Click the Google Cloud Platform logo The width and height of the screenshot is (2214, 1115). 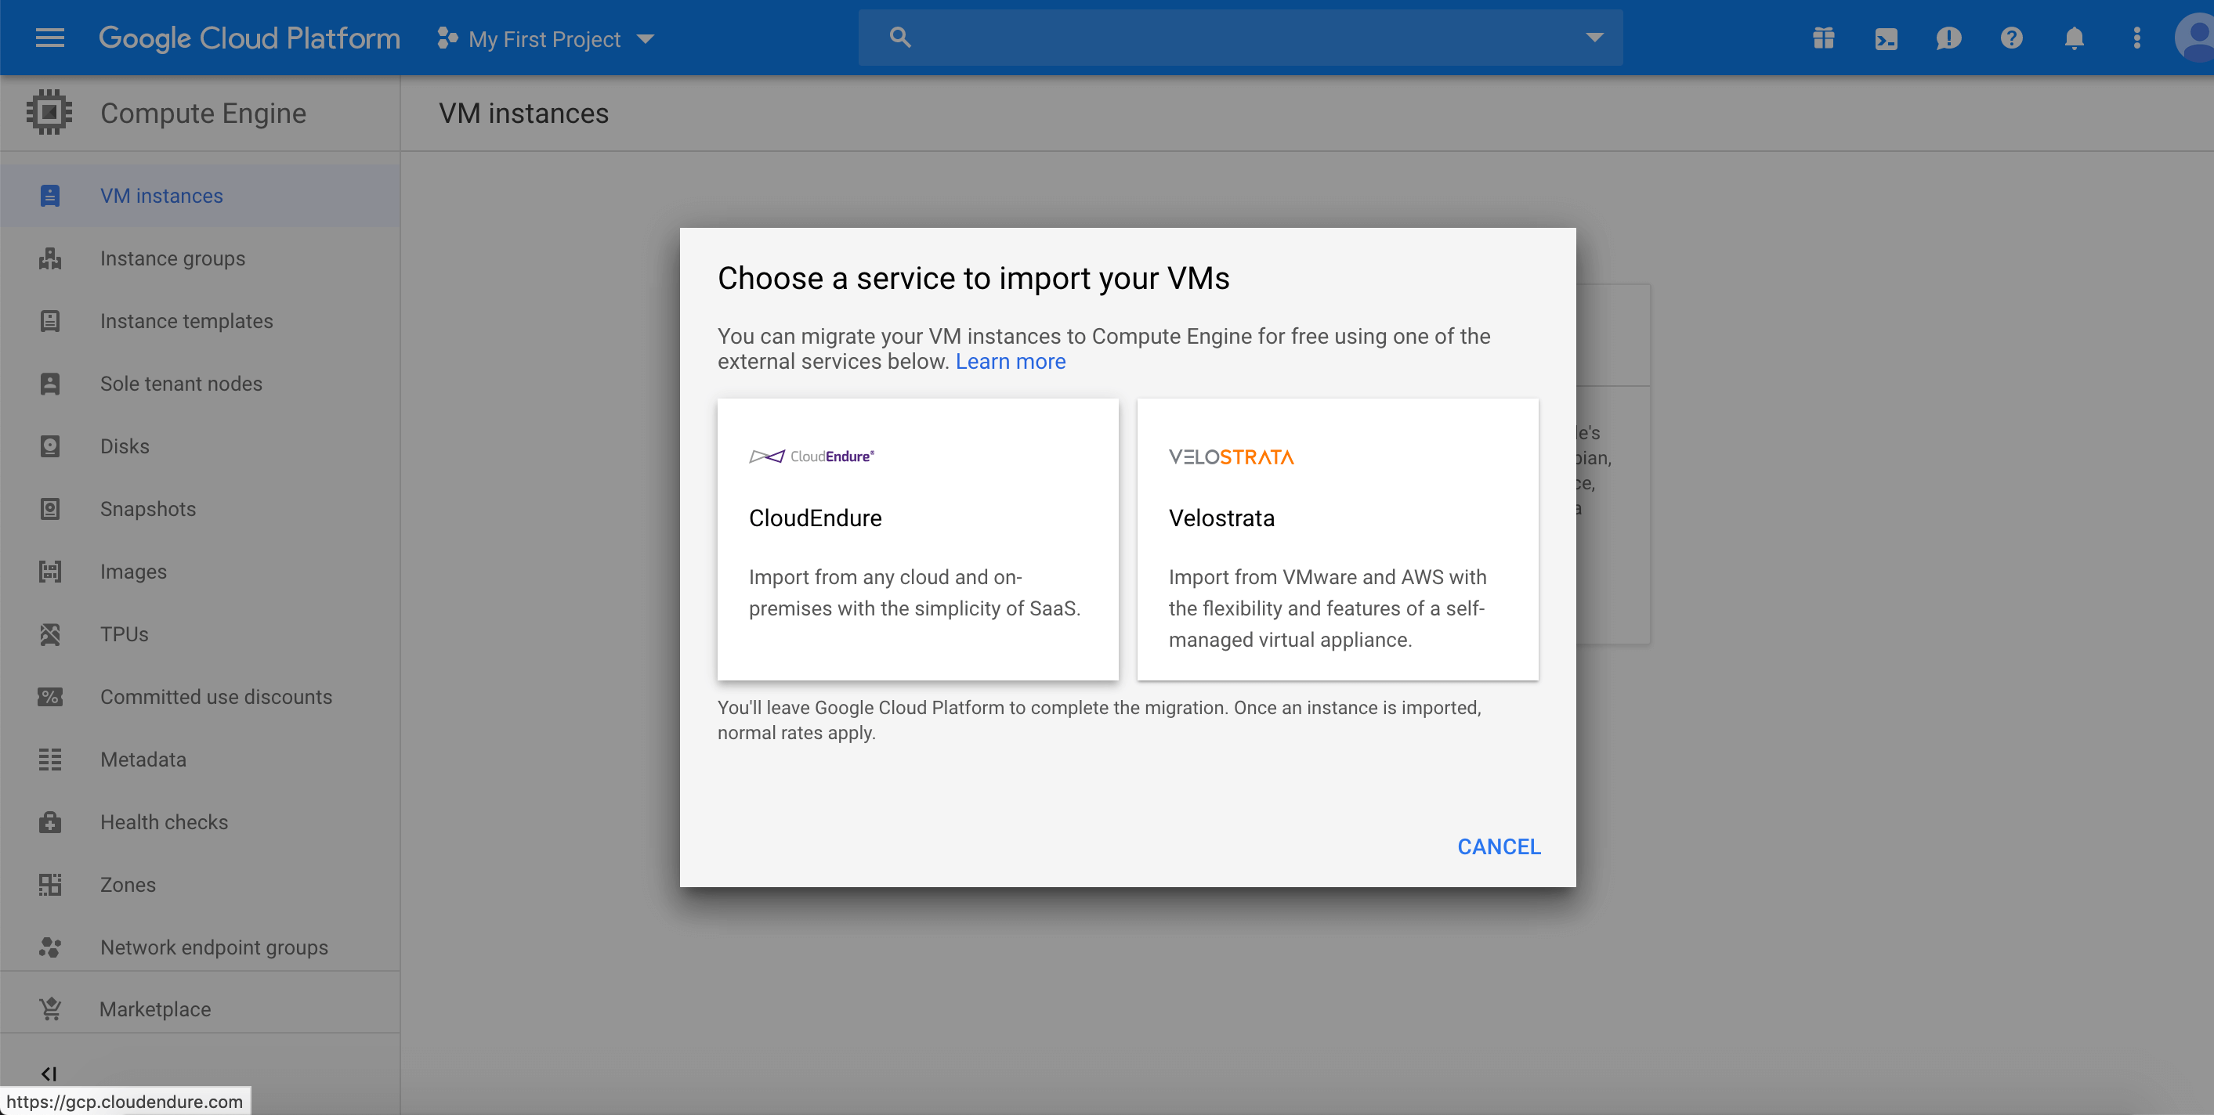[249, 38]
